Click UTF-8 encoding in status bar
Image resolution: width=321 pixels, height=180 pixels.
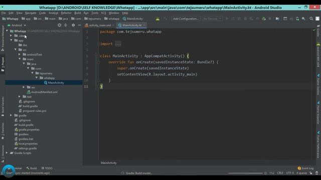coord(290,173)
